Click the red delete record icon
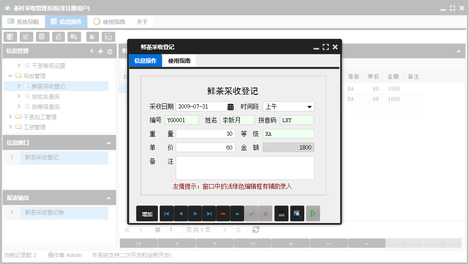This screenshot has width=469, height=264. pyautogui.click(x=223, y=213)
